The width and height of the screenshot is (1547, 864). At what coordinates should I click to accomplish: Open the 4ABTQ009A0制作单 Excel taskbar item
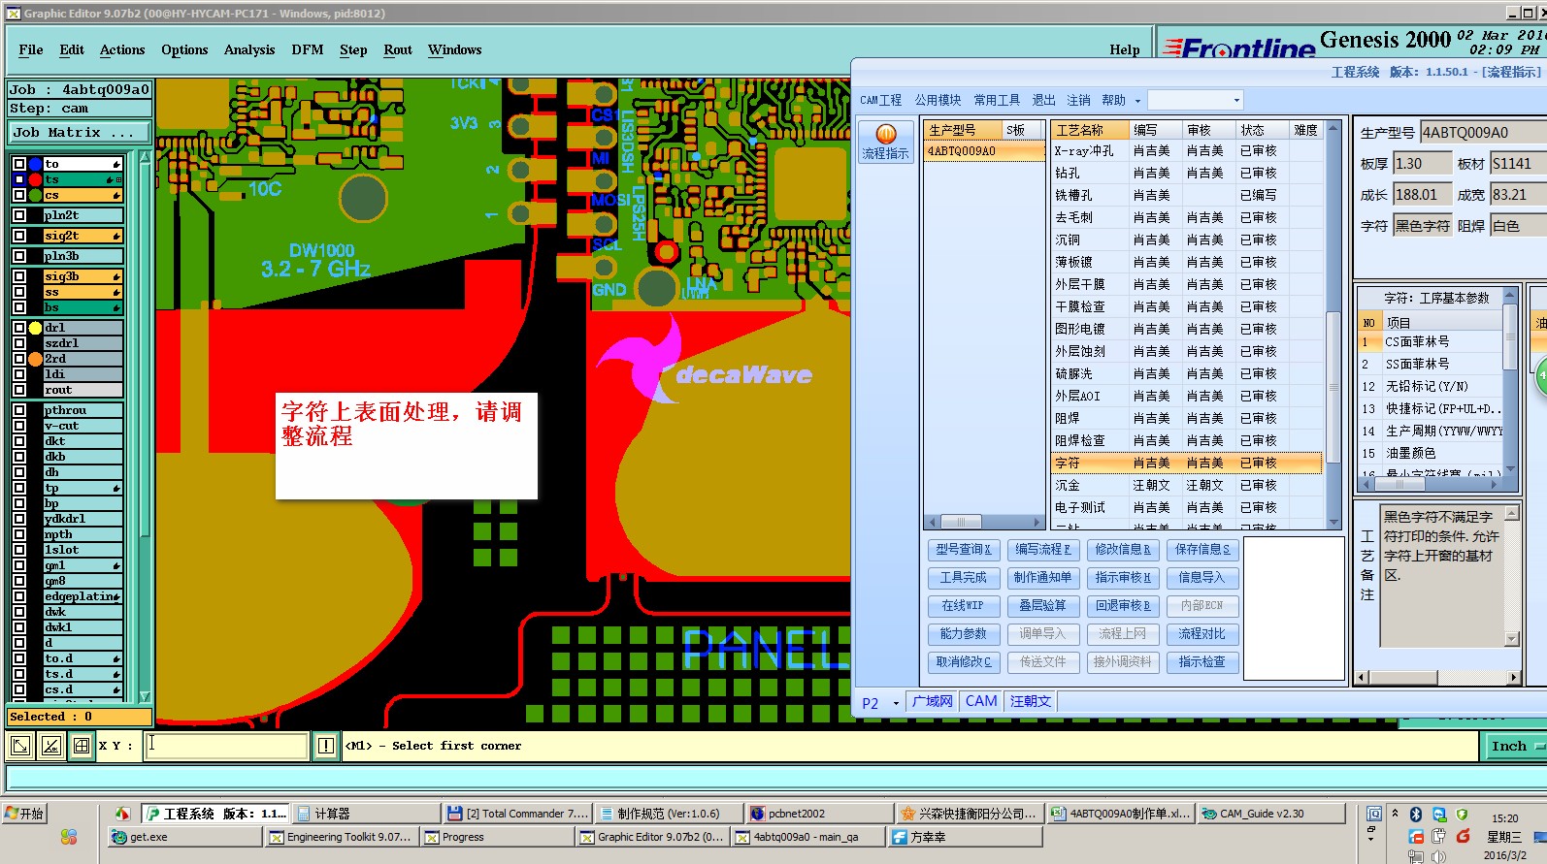point(1121,814)
